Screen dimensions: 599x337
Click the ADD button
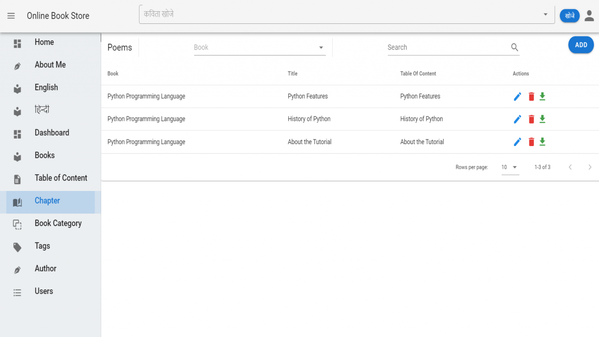(x=581, y=45)
